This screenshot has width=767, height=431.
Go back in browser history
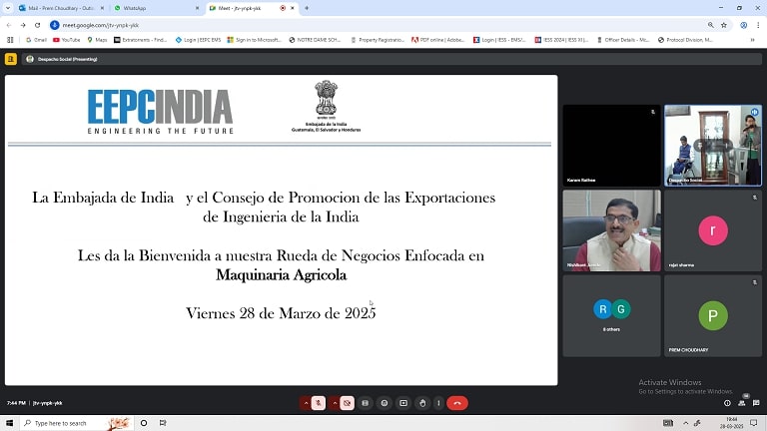tap(9, 25)
